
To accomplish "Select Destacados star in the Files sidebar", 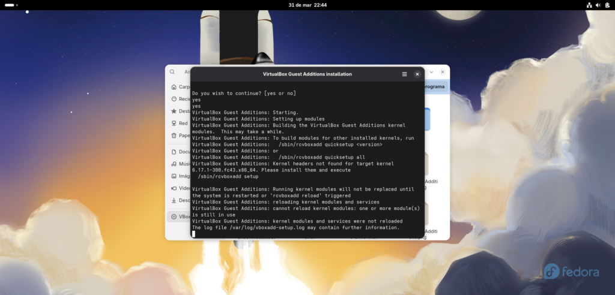I will pyautogui.click(x=180, y=112).
